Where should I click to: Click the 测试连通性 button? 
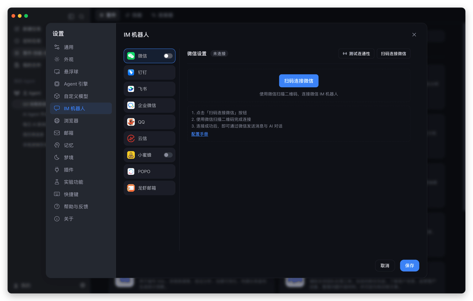tap(356, 54)
